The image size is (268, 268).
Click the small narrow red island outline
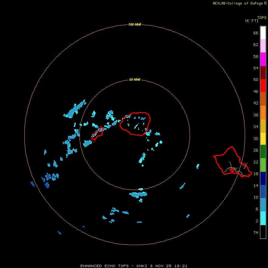(97, 134)
